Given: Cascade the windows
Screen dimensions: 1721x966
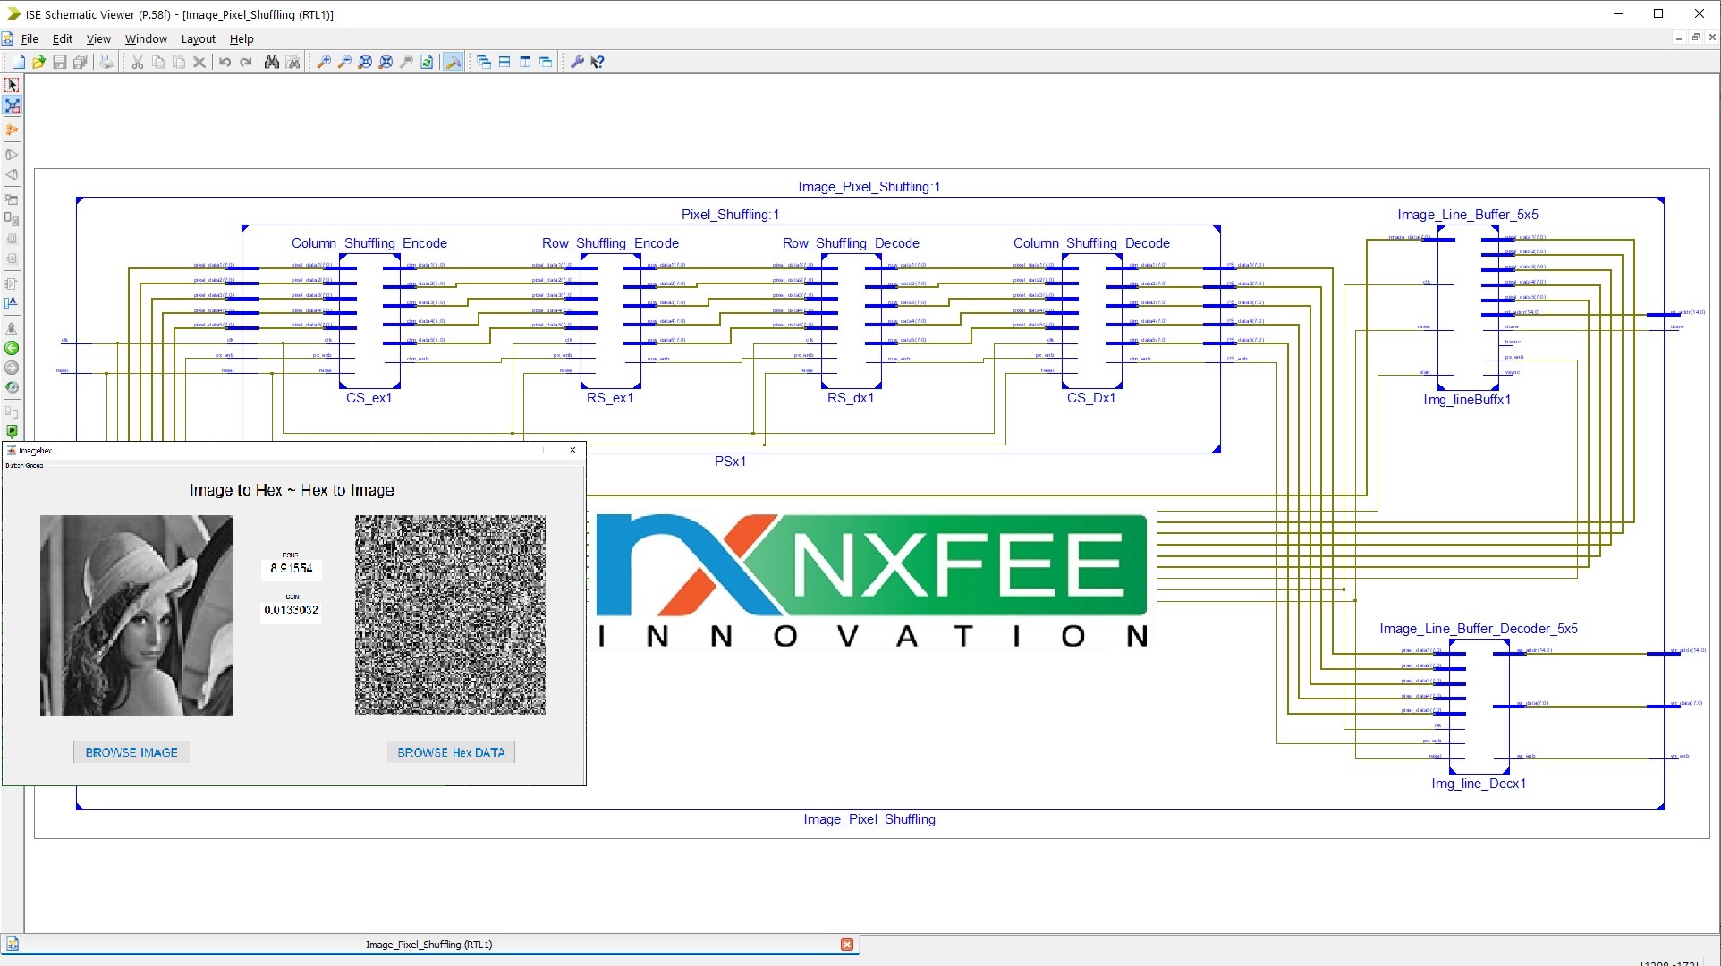Looking at the screenshot, I should point(484,62).
